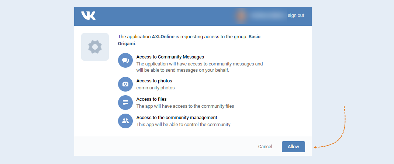Click the people icon for community management
Image resolution: width=394 pixels, height=164 pixels.
[125, 121]
